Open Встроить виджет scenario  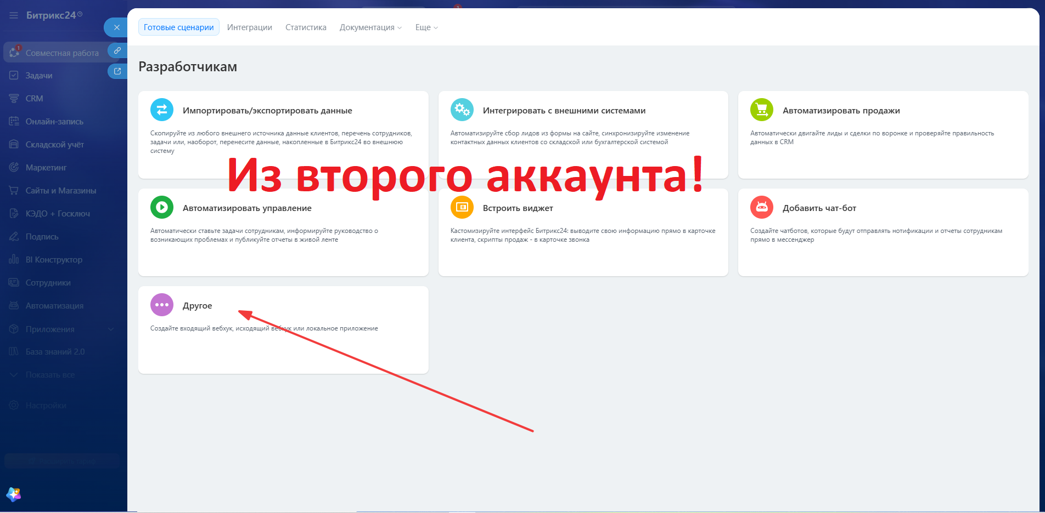pos(518,208)
